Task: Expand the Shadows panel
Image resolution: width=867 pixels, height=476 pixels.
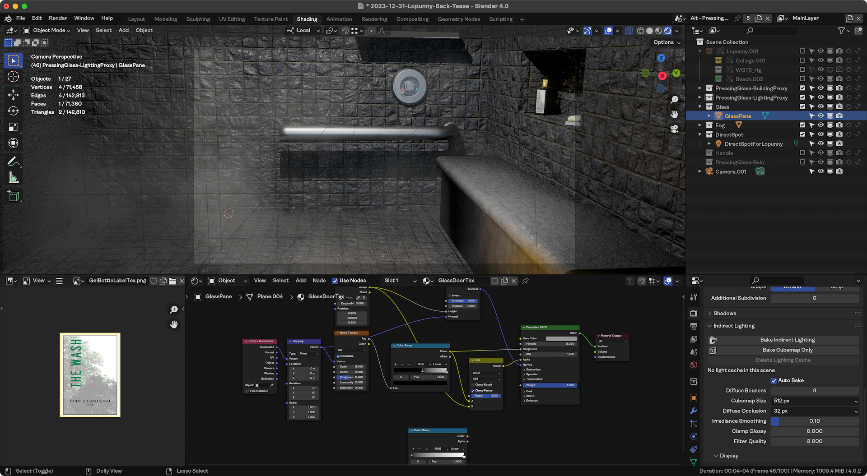Action: pyautogui.click(x=725, y=313)
